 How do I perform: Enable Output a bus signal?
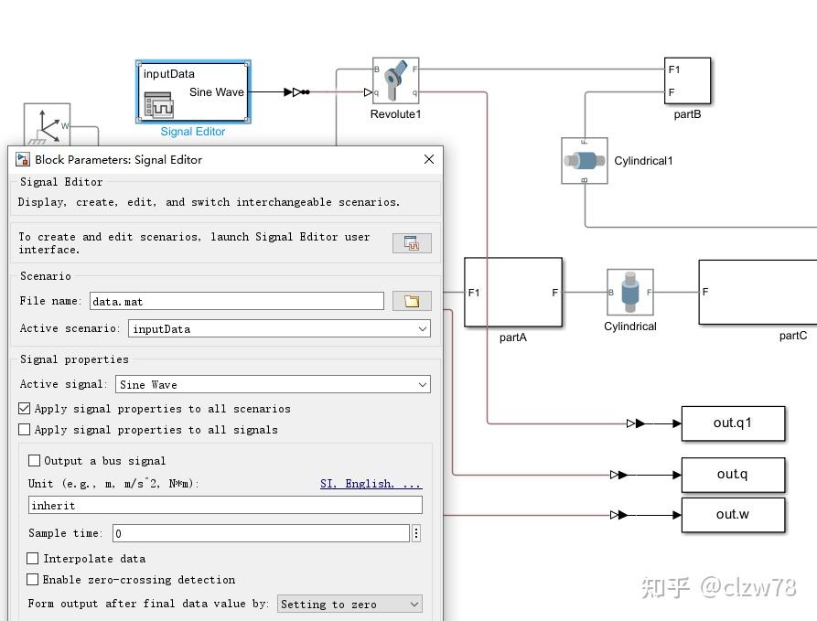[33, 460]
